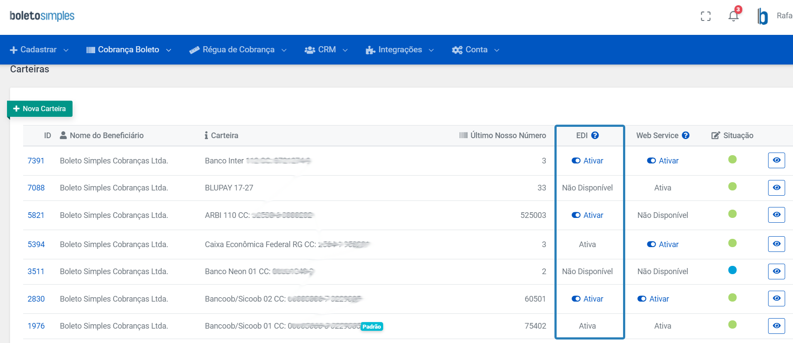The height and width of the screenshot is (343, 793).
Task: Select the BLUPAY 17-27 carteira cell
Action: tap(229, 188)
